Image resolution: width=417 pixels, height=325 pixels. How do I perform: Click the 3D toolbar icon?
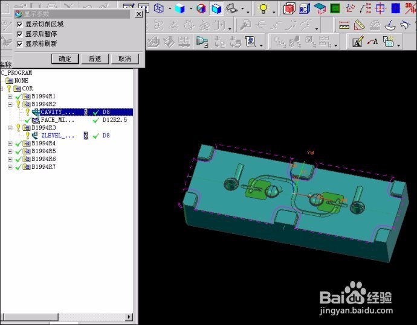pyautogui.click(x=410, y=8)
